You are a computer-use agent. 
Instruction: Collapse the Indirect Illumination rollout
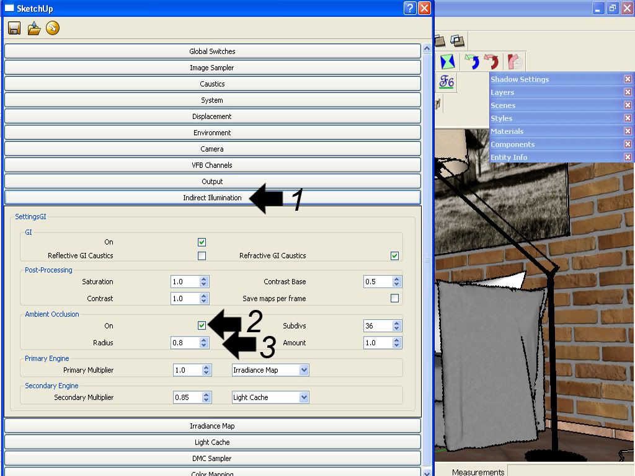(213, 198)
